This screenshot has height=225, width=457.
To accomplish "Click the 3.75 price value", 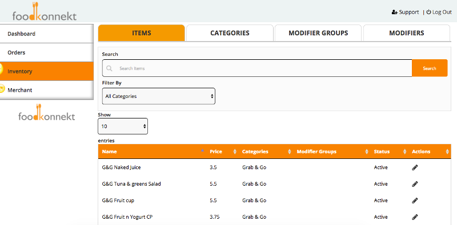I will (x=215, y=217).
